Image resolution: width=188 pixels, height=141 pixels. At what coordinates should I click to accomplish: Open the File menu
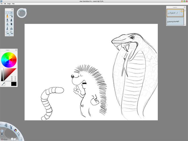point(2,4)
